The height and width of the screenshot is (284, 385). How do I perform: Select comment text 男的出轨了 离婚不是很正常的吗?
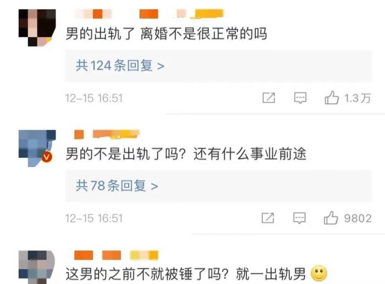(166, 34)
